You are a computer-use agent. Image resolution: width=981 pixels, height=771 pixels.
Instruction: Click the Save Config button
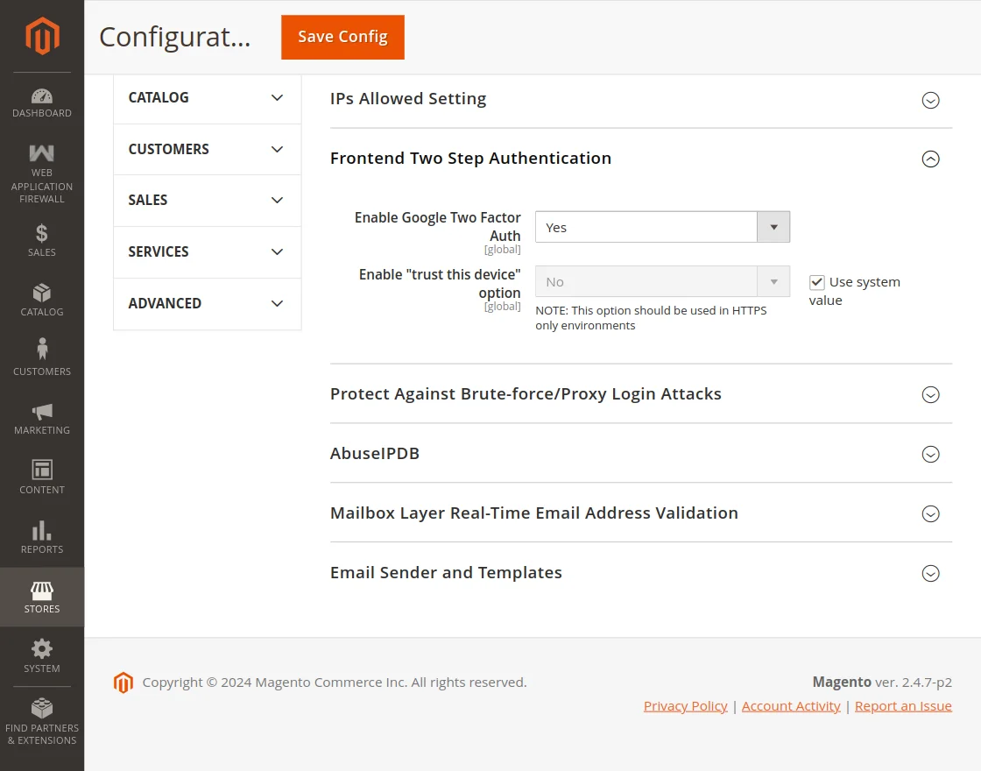click(342, 37)
